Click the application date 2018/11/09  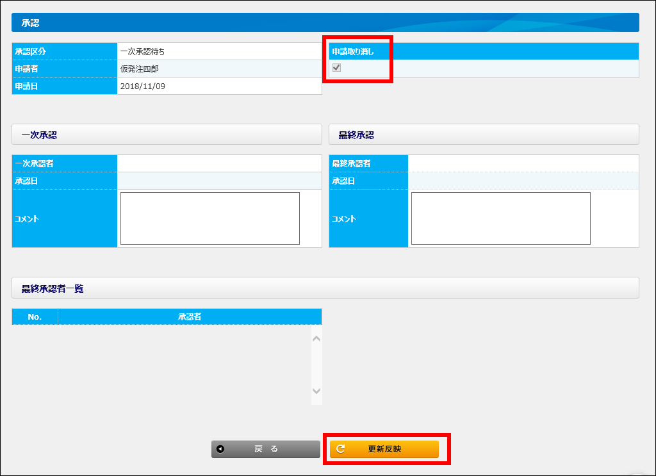pyautogui.click(x=143, y=86)
